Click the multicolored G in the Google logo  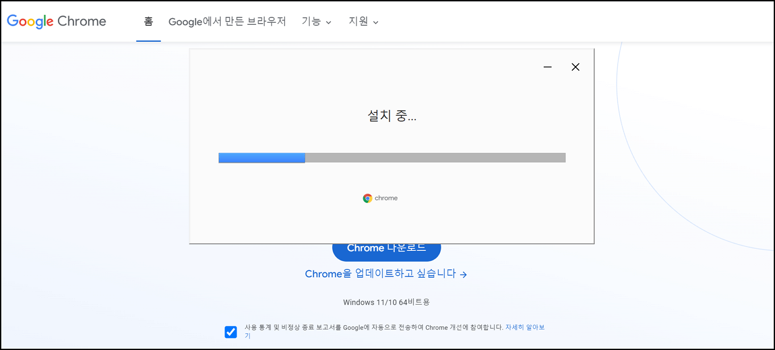11,21
